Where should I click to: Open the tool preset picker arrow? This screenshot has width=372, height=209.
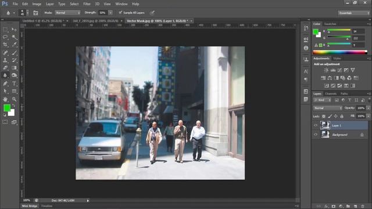point(14,13)
